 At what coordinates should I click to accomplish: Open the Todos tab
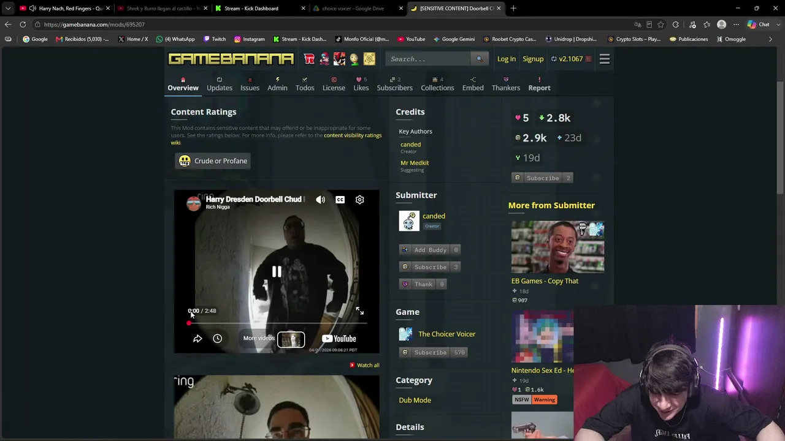click(x=305, y=84)
